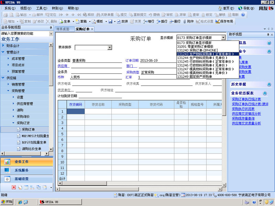Click the 草稿 draft toolbar icon
Image resolution: width=275 pixels, height=206 pixels.
click(x=78, y=21)
